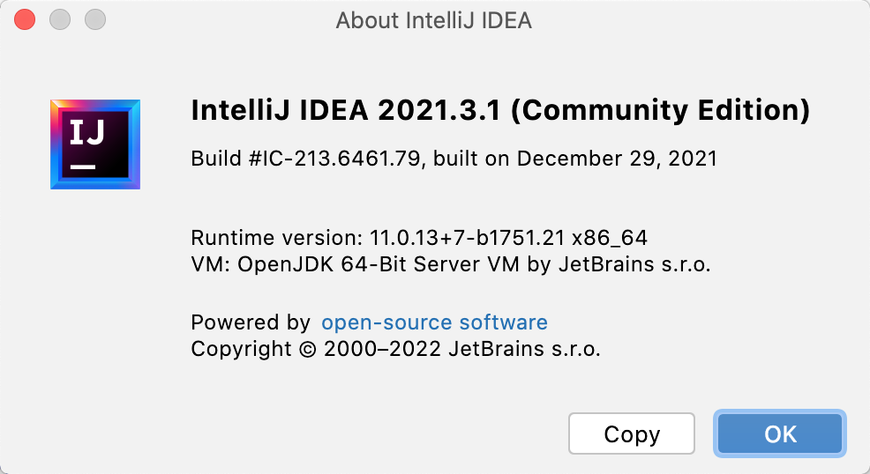This screenshot has width=870, height=474.
Task: Confirm the dialog with OK
Action: pyautogui.click(x=780, y=433)
